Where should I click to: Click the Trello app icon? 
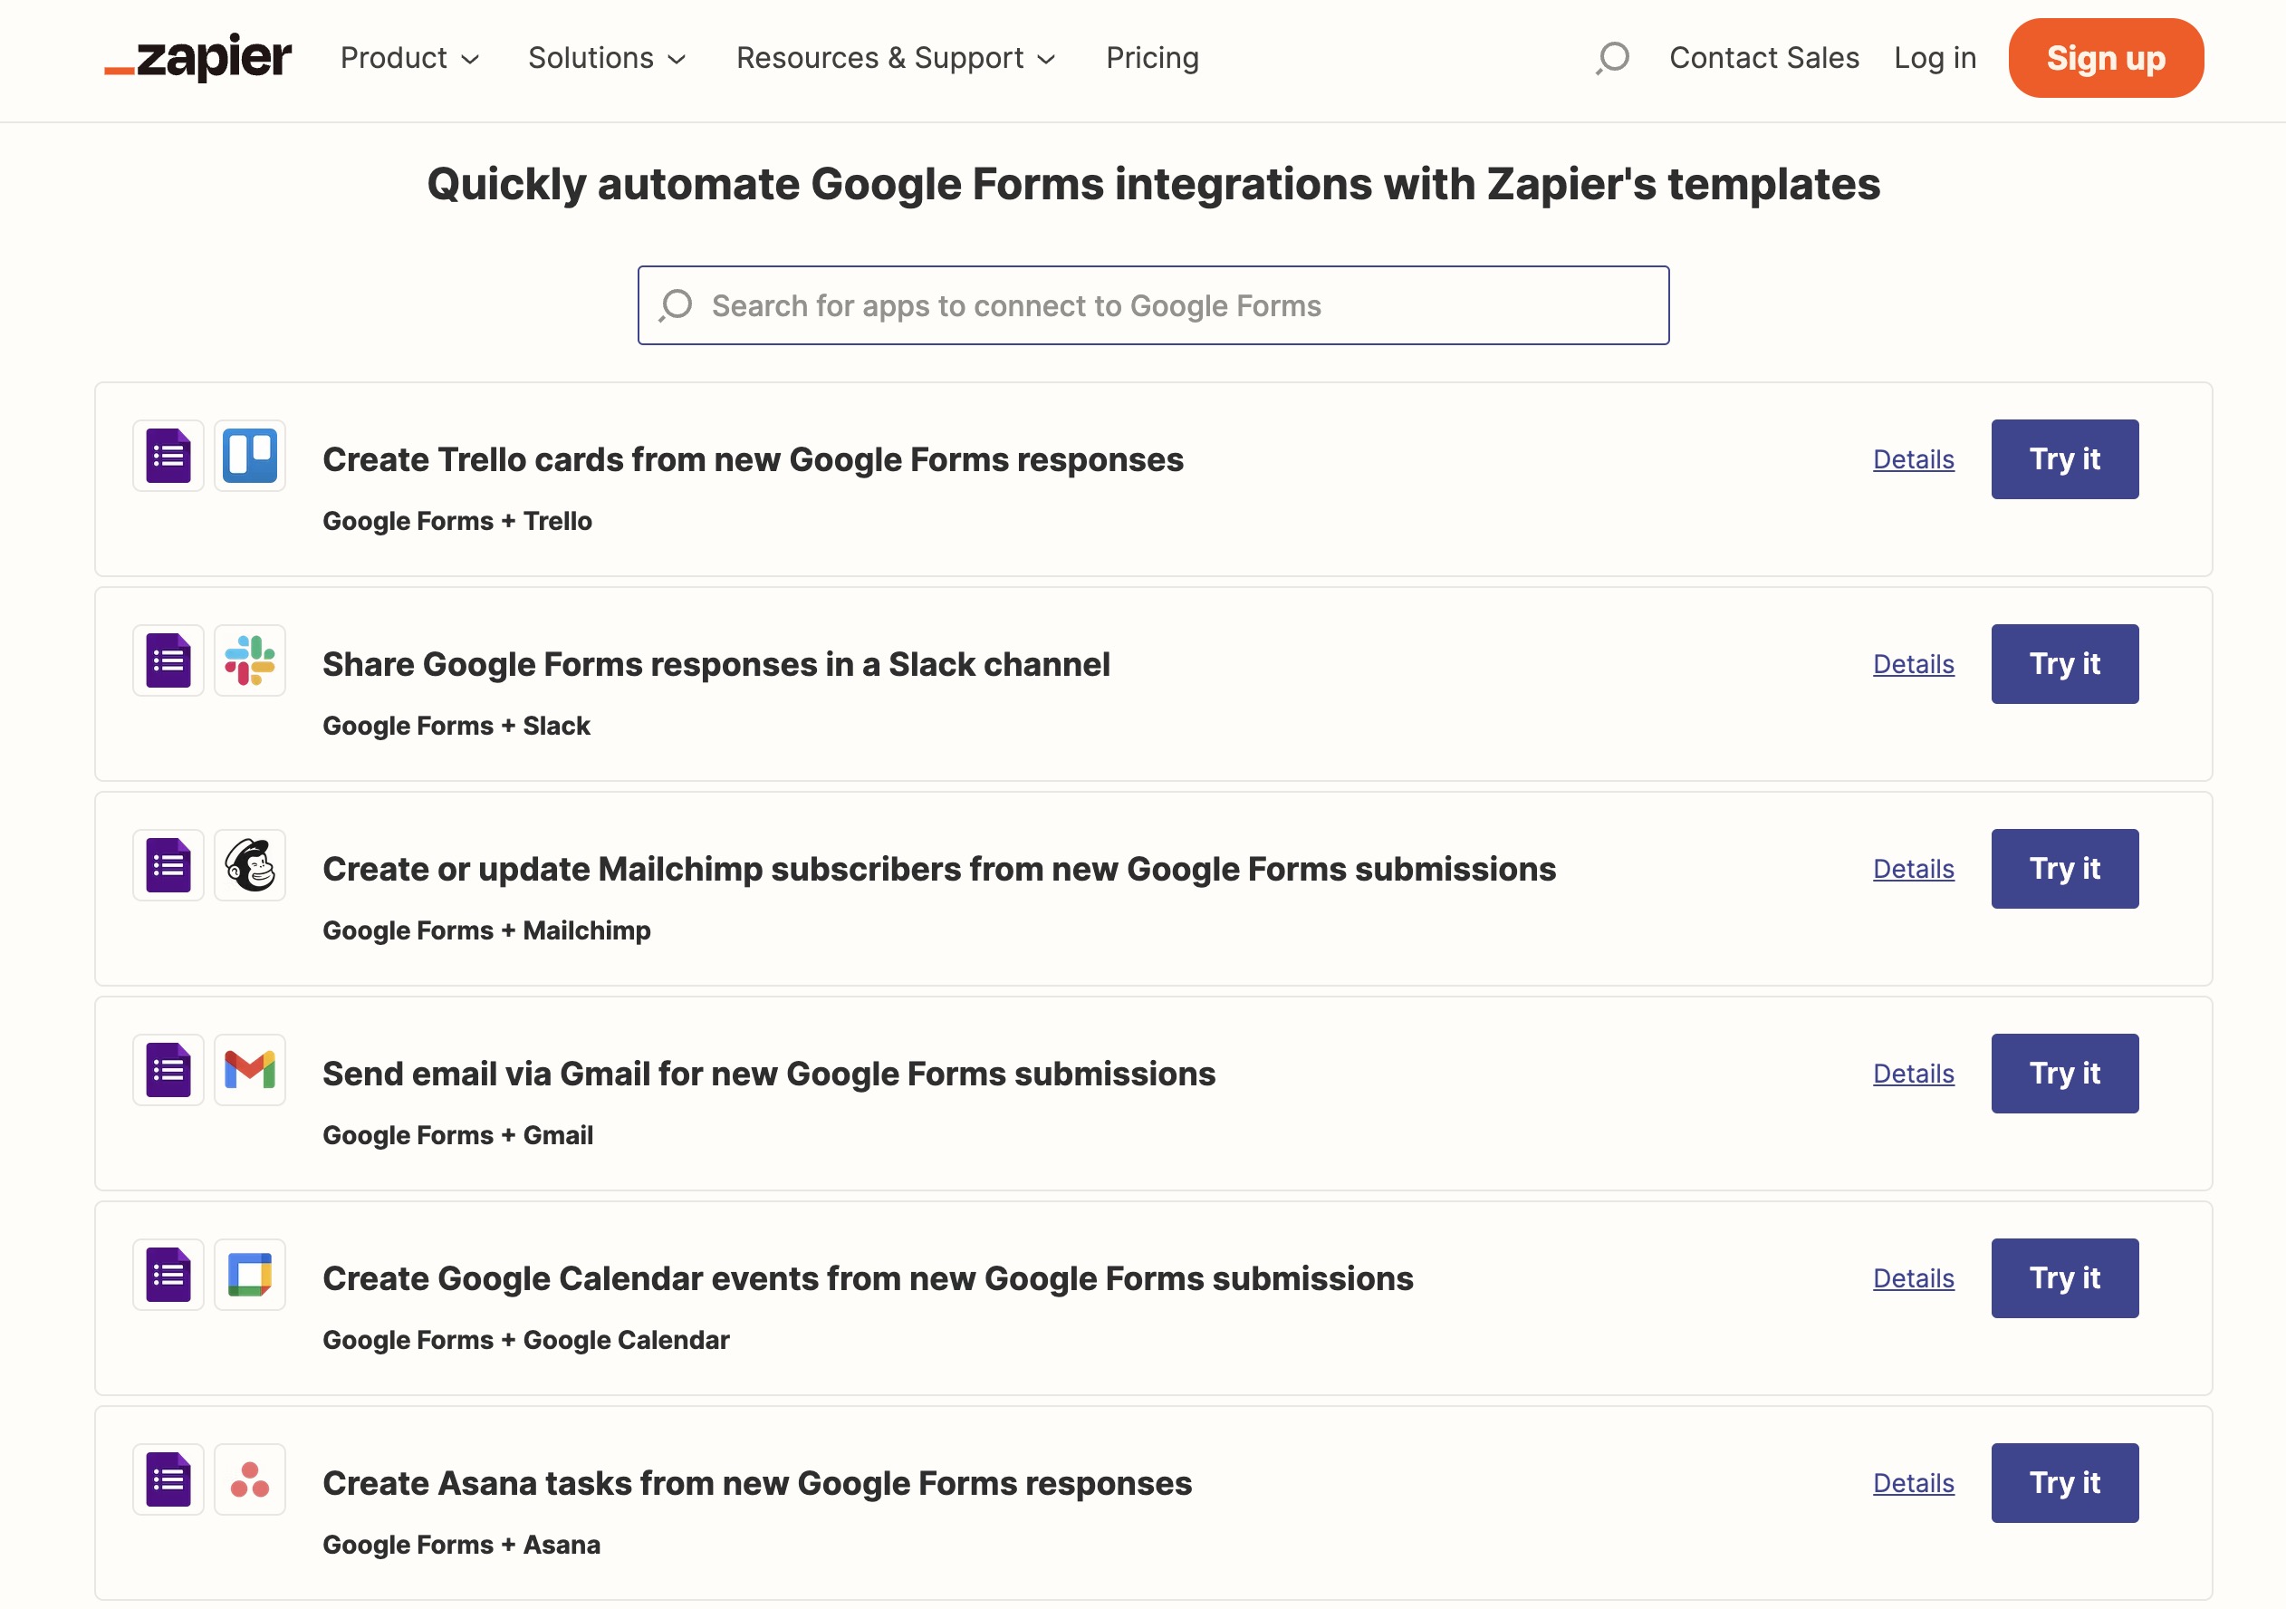(x=250, y=456)
